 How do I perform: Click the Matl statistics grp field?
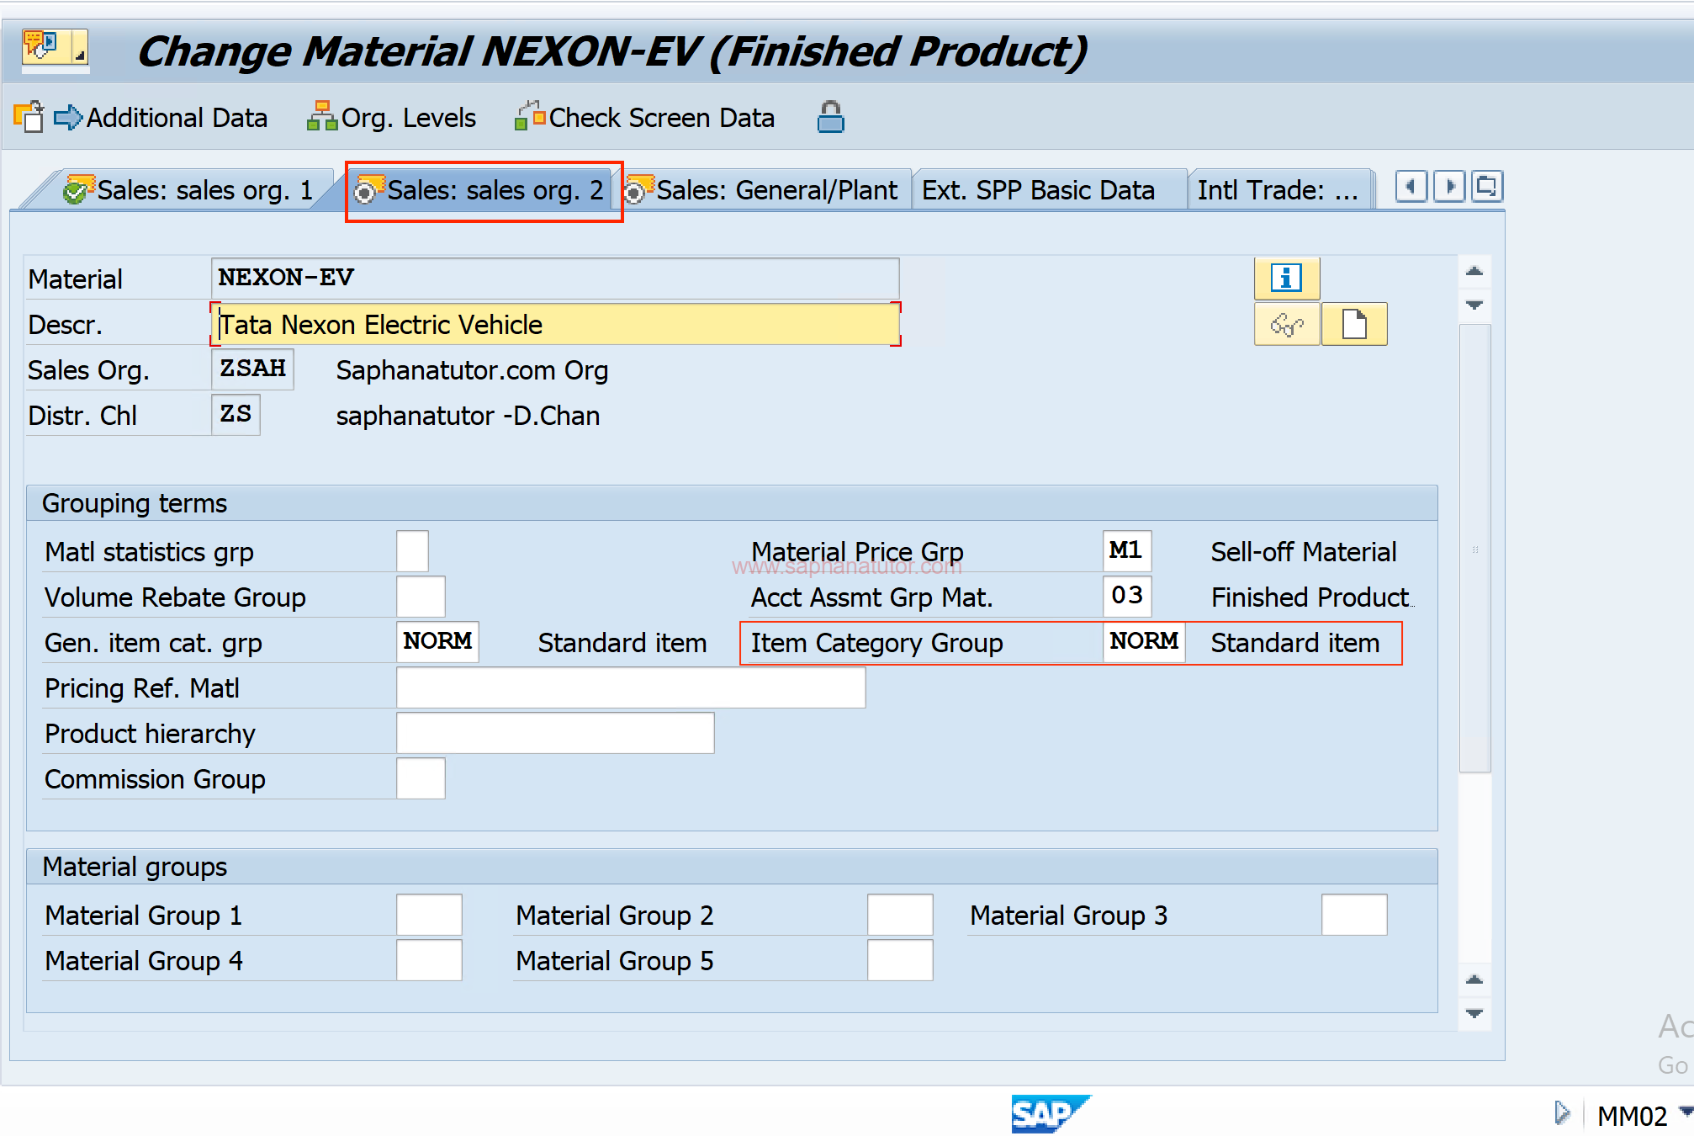(x=412, y=551)
